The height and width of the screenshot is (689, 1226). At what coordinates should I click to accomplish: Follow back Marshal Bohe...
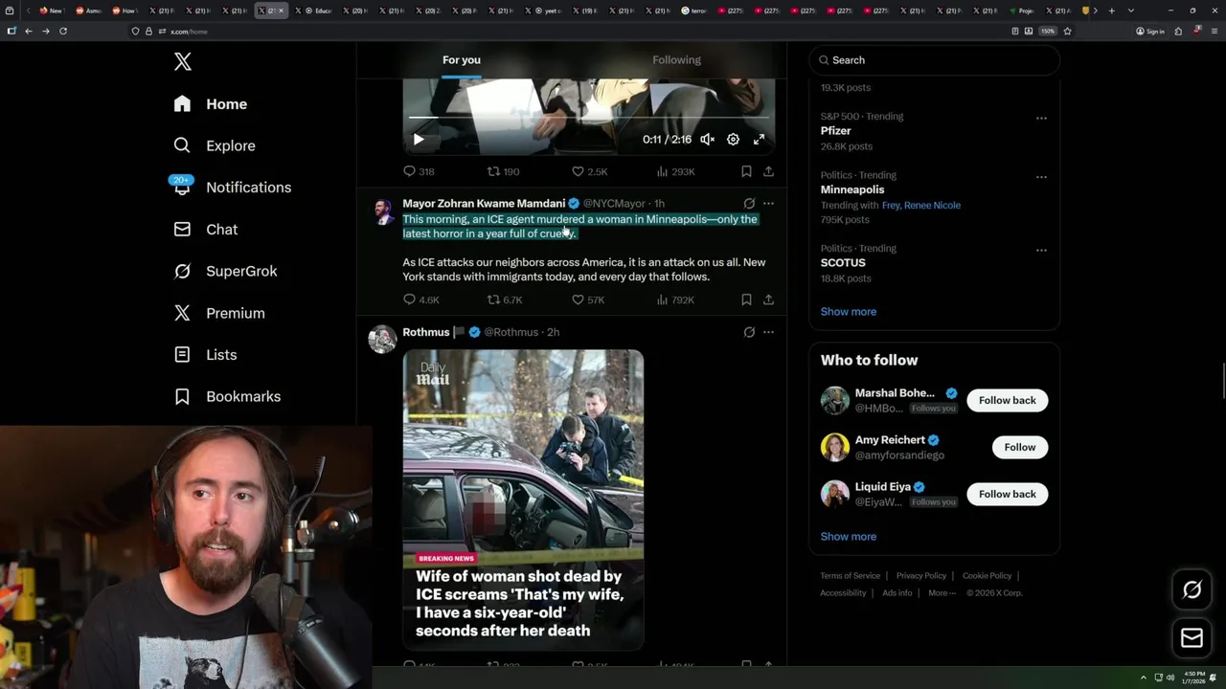pos(1008,400)
